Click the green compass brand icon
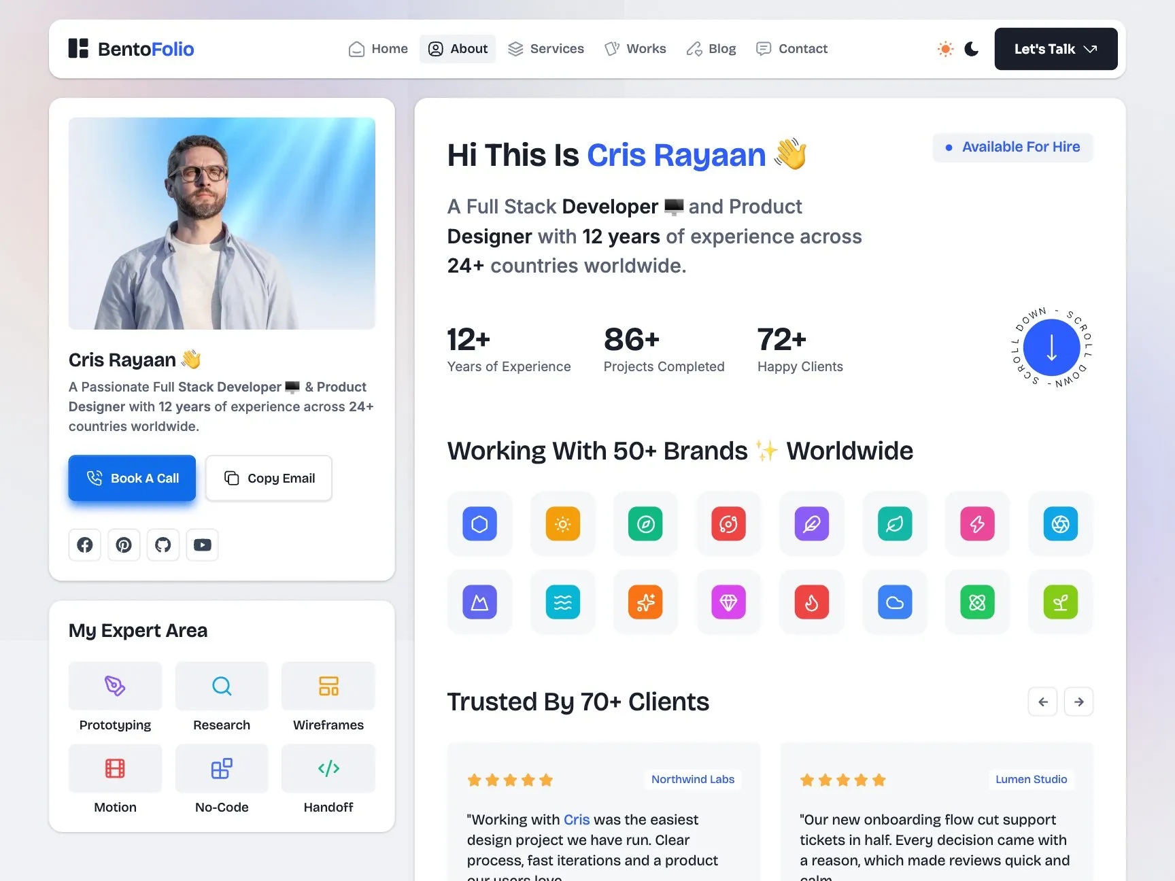 coord(646,524)
